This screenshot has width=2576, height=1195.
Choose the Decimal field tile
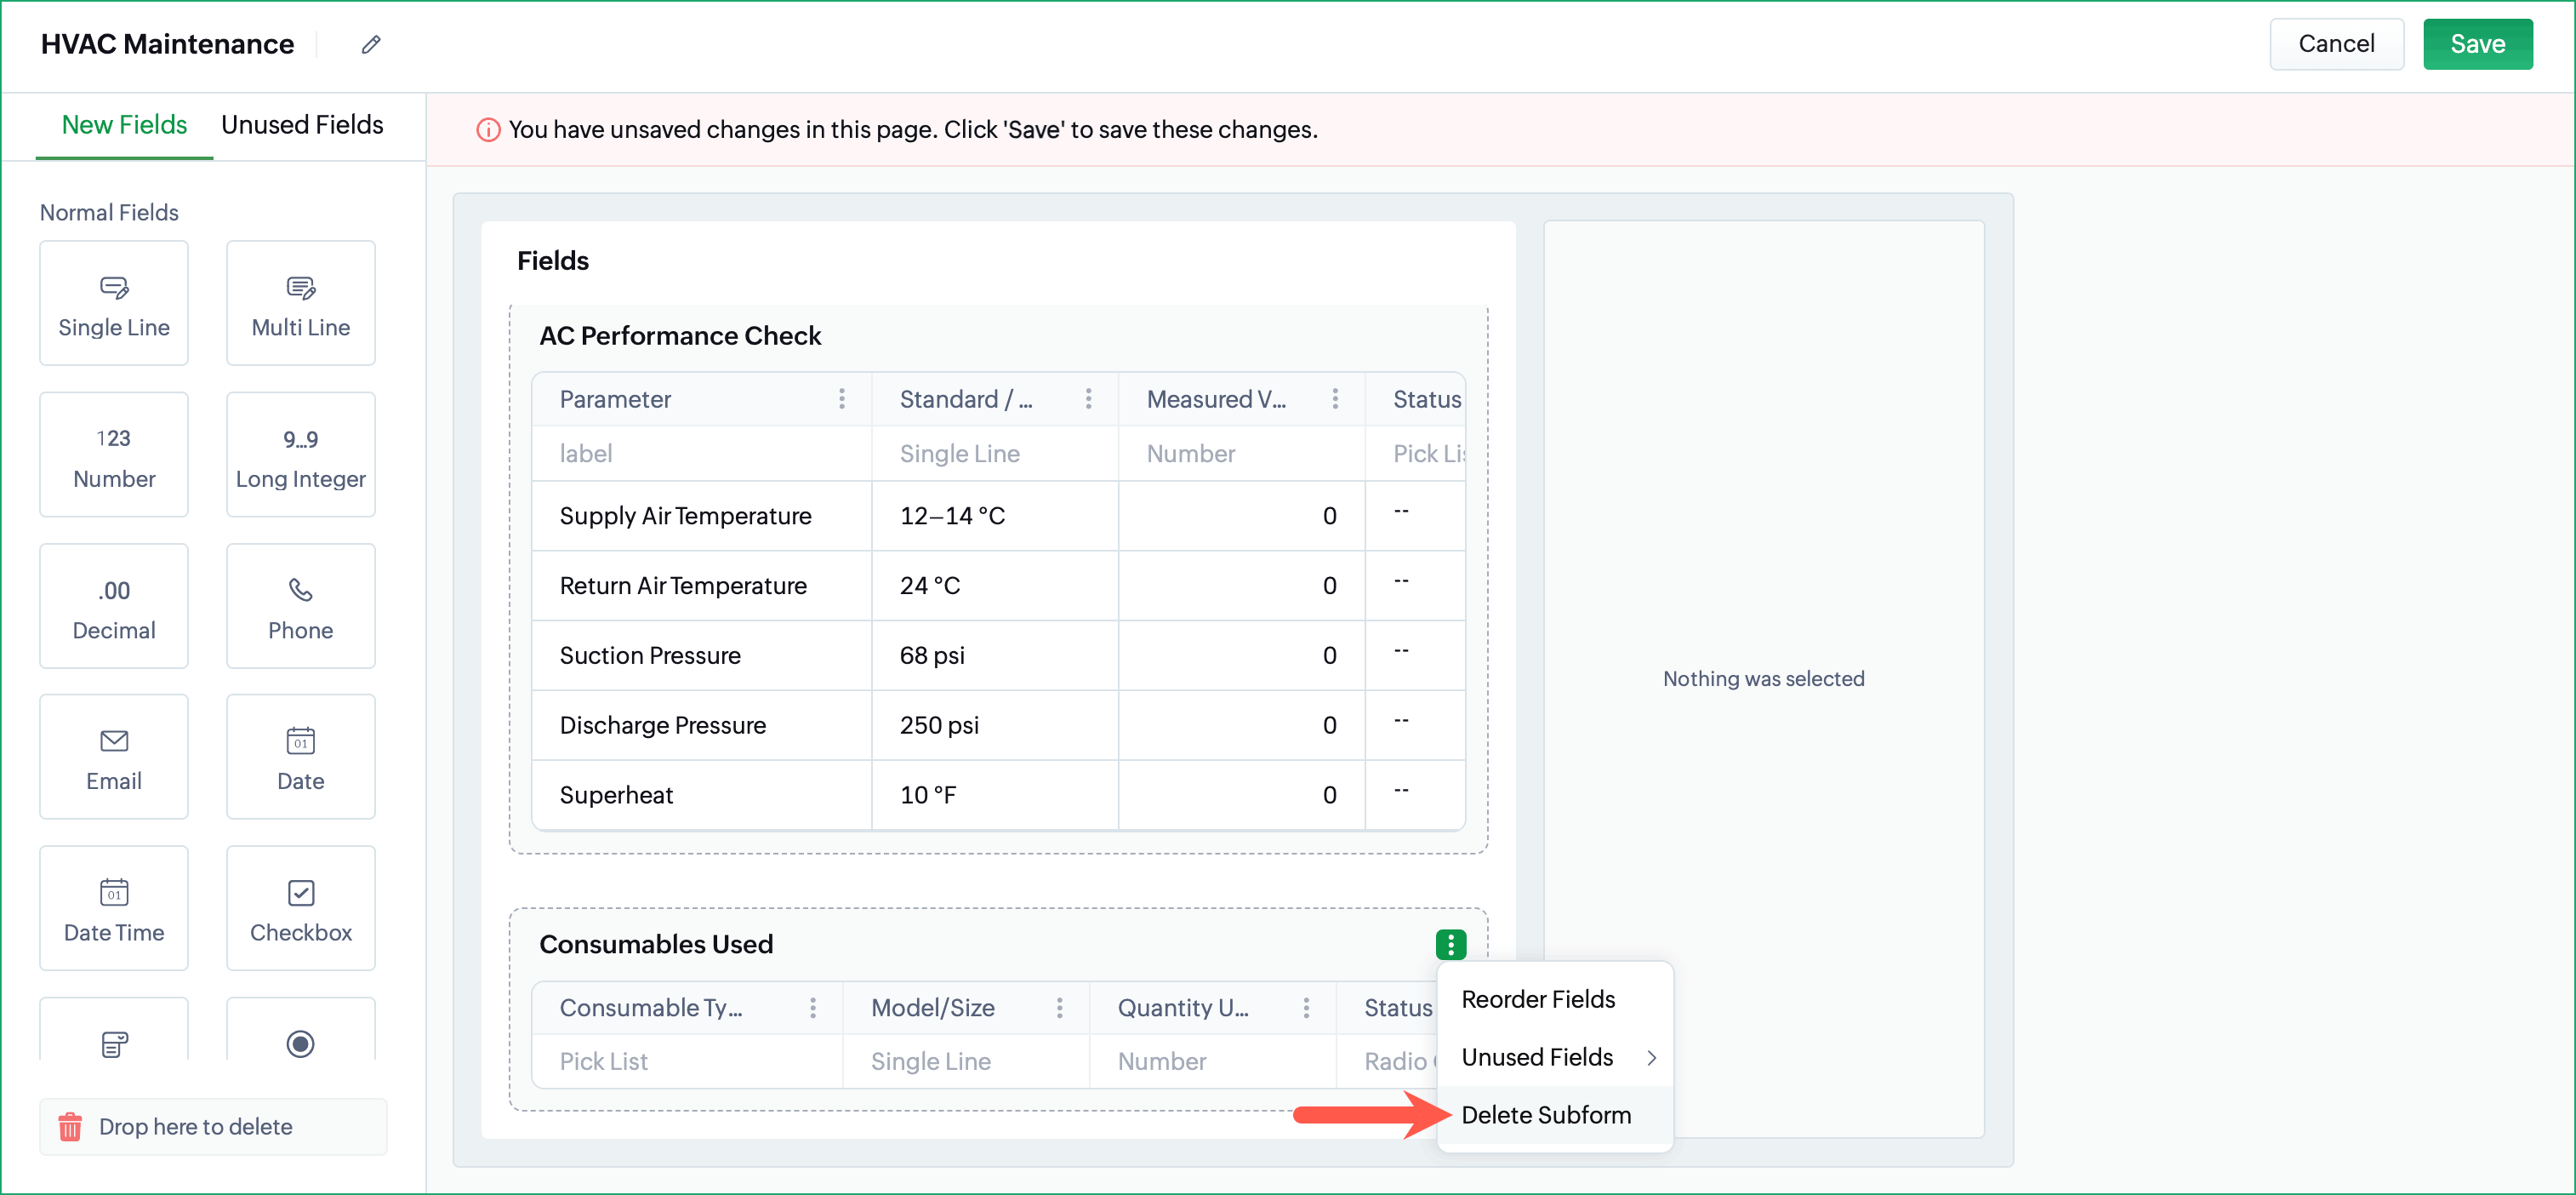pyautogui.click(x=114, y=607)
